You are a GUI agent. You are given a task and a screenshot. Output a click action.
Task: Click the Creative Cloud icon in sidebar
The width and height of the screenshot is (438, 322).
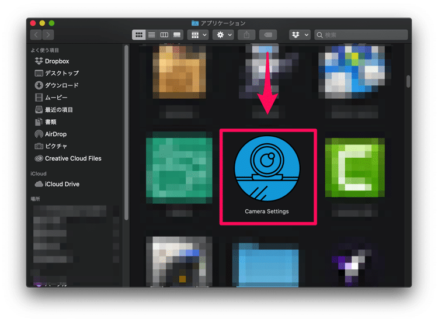(39, 158)
